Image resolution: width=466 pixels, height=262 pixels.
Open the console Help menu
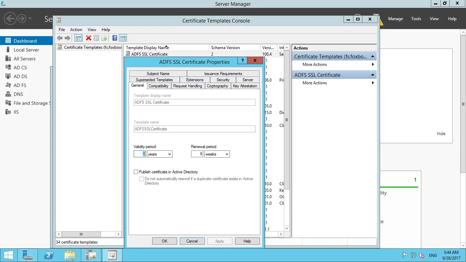(106, 30)
